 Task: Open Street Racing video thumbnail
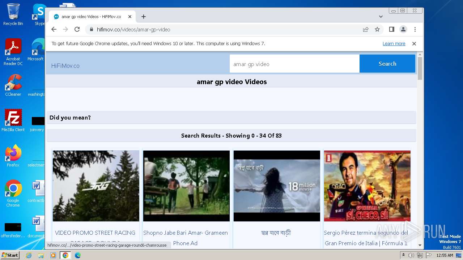click(x=96, y=186)
